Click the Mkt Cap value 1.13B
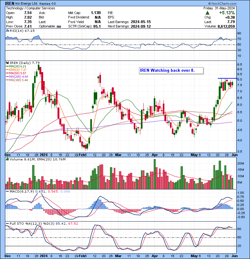Image resolution: width=250 pixels, height=259 pixels. click(x=96, y=13)
